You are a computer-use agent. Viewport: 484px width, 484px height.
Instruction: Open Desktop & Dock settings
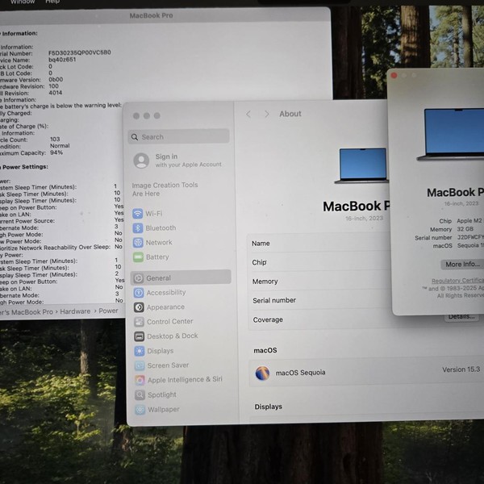click(172, 336)
